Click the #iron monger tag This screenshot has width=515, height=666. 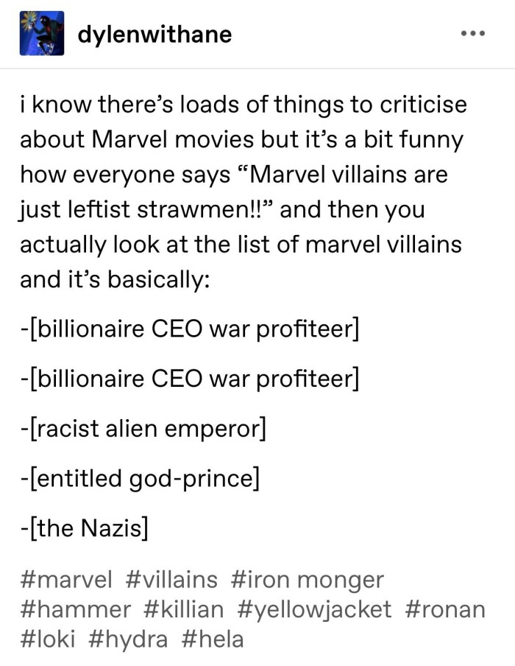tap(308, 579)
